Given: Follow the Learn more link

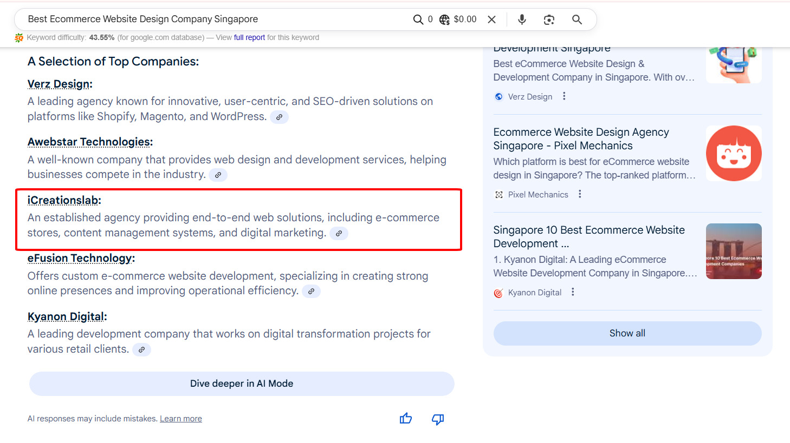Looking at the screenshot, I should point(180,419).
